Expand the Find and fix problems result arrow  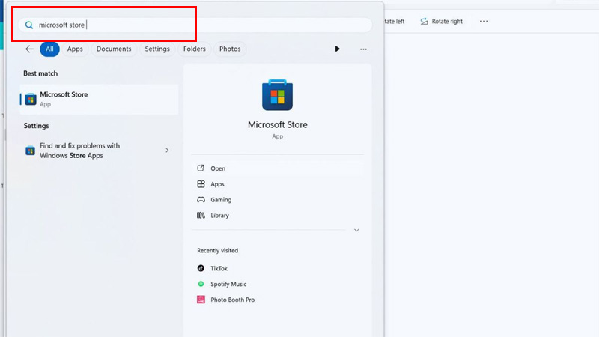click(167, 151)
